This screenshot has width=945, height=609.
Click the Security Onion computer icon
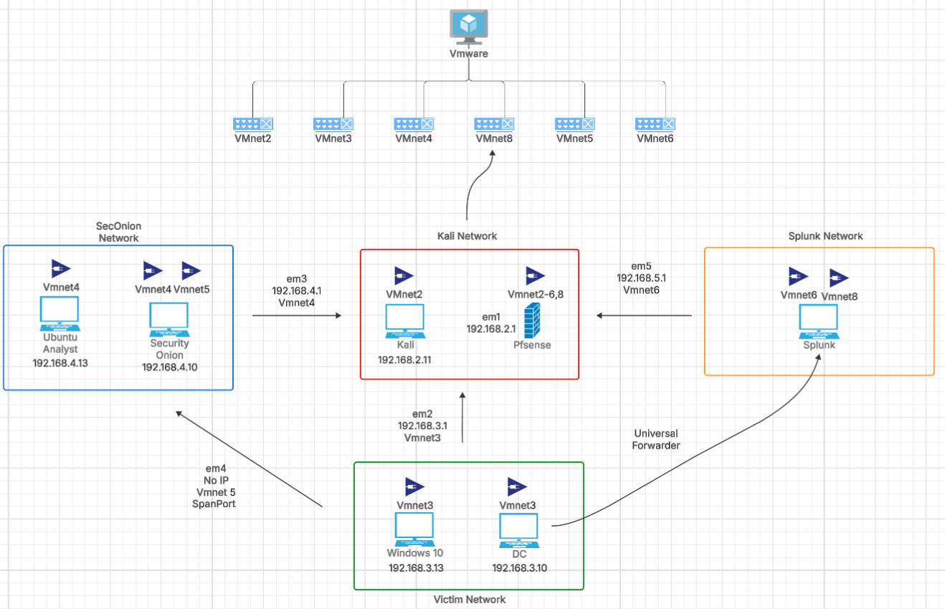[x=168, y=319]
